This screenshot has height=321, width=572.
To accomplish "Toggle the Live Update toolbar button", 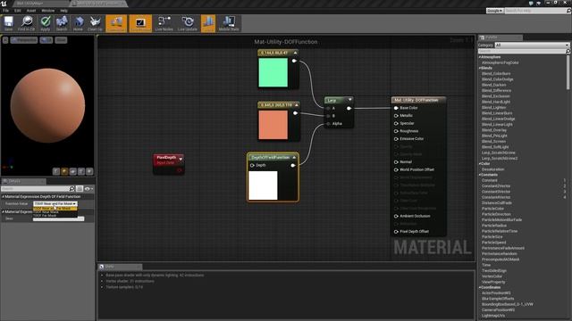I will [x=188, y=23].
